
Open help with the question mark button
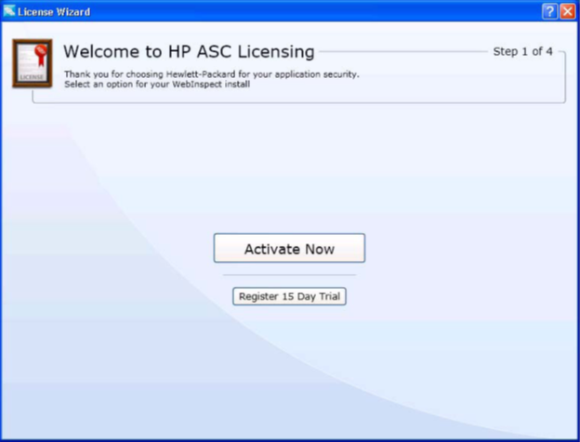549,11
